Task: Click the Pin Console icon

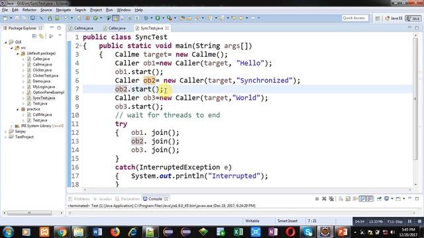Action: coord(379,199)
